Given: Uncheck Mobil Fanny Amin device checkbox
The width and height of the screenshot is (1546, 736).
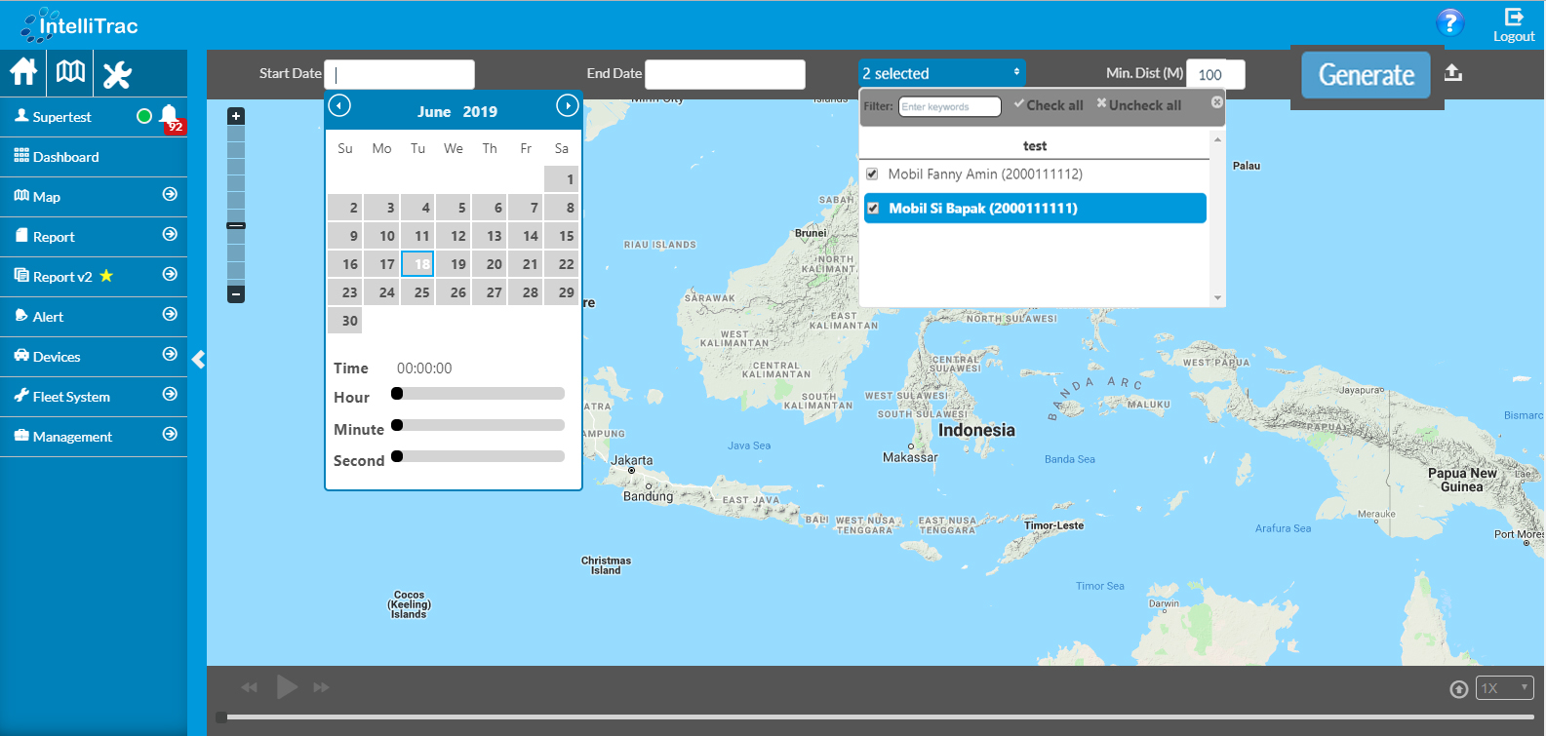Looking at the screenshot, I should [x=873, y=174].
